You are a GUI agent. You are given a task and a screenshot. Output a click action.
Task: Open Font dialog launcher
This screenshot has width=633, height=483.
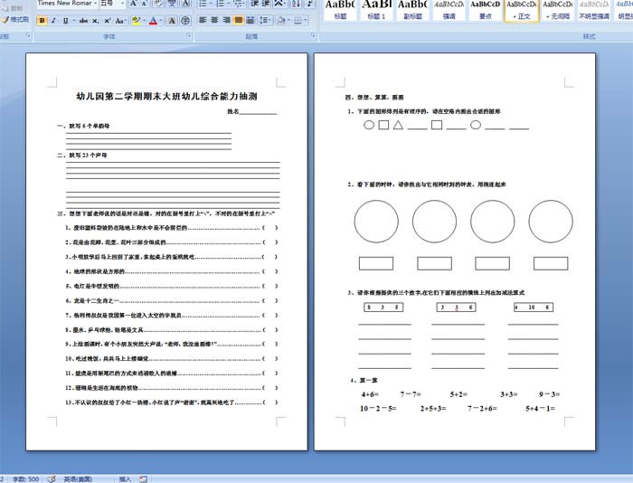[x=188, y=35]
